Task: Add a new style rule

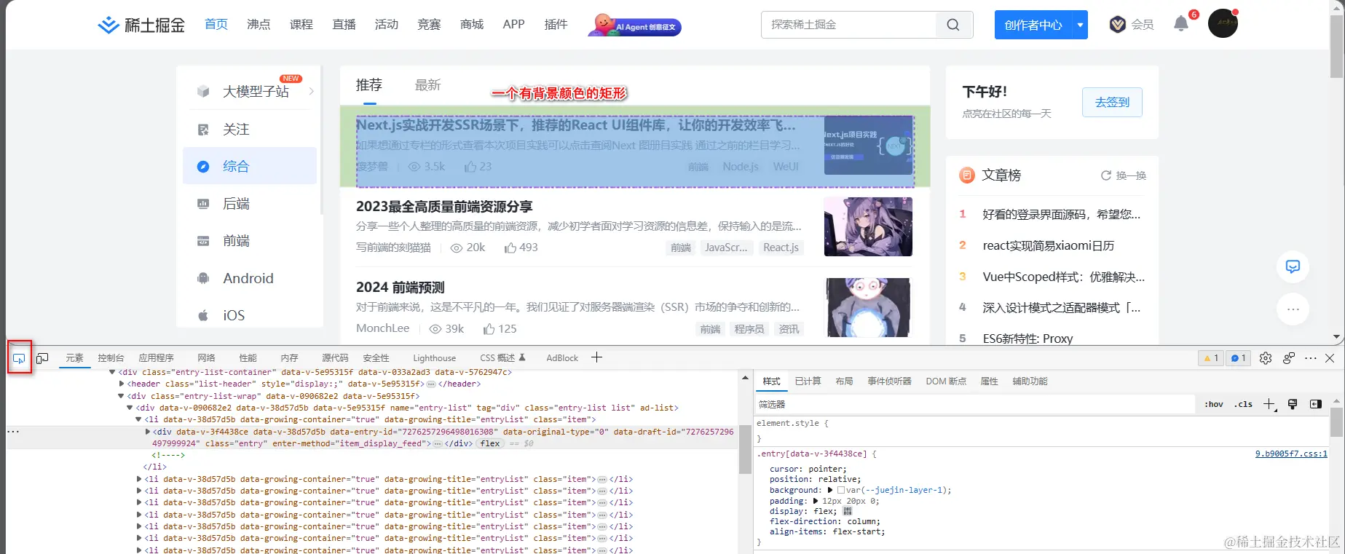Action: click(x=1269, y=404)
